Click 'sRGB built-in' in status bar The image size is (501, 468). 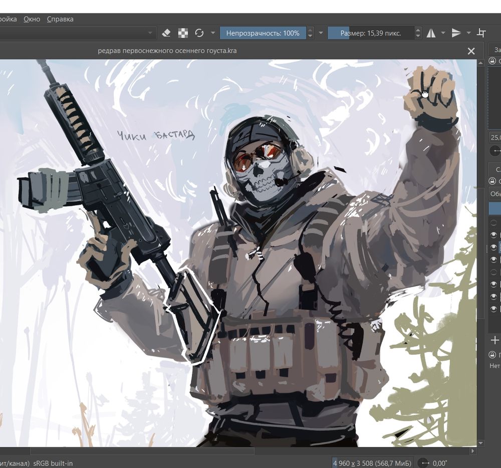[x=53, y=463]
